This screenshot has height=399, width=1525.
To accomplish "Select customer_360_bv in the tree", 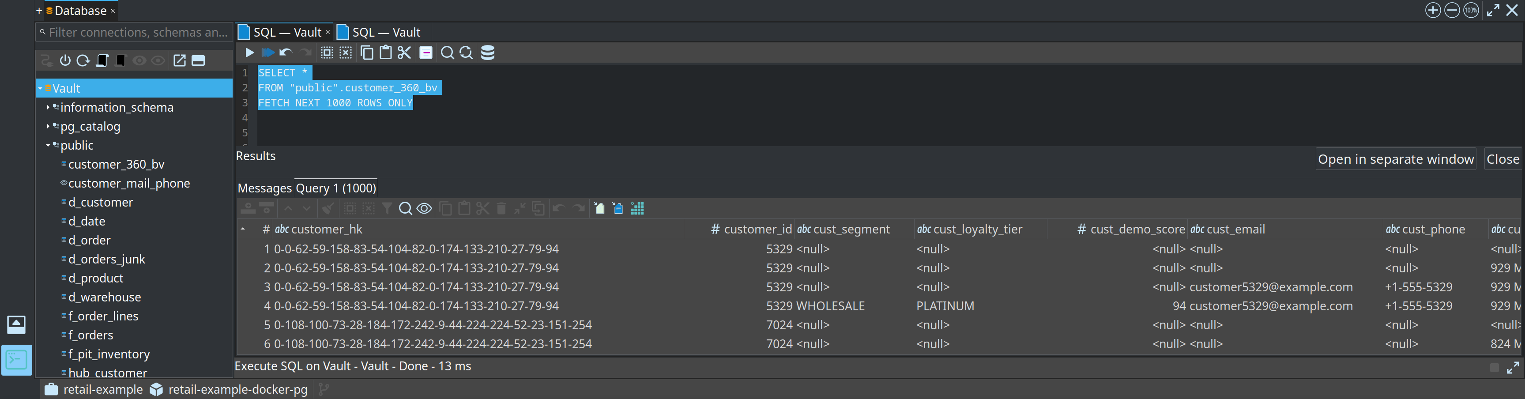I will (x=116, y=164).
